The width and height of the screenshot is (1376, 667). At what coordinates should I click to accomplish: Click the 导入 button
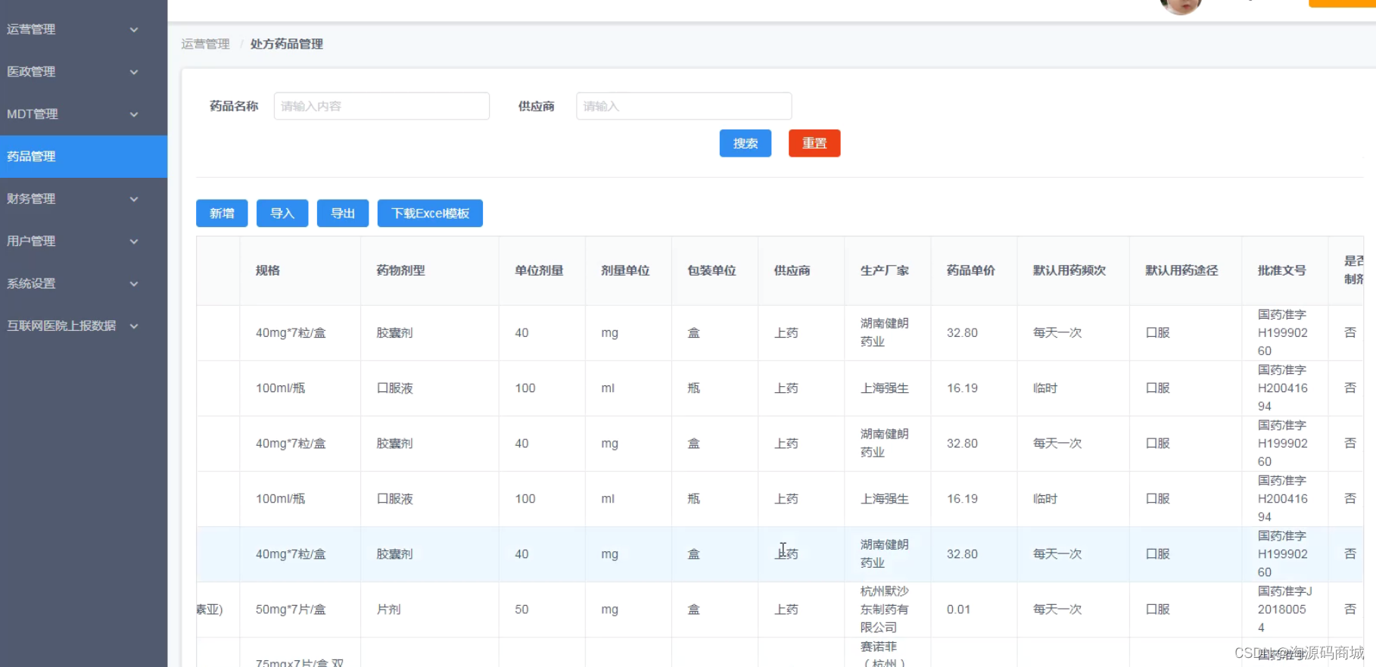pos(282,214)
